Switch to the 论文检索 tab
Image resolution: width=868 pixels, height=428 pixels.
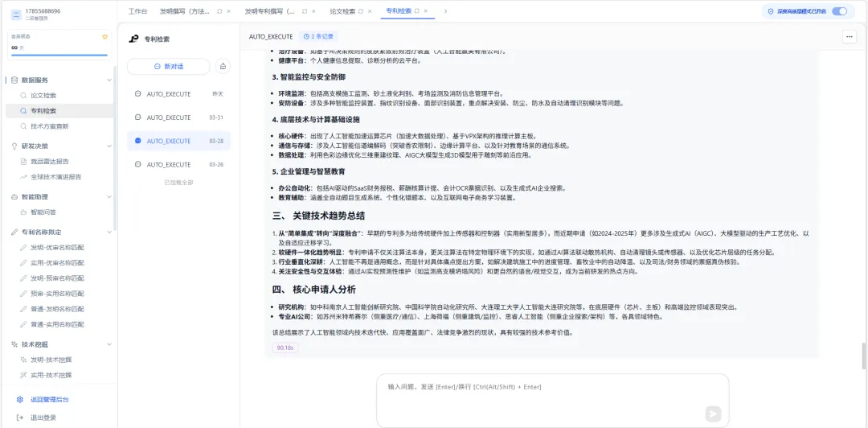point(342,11)
